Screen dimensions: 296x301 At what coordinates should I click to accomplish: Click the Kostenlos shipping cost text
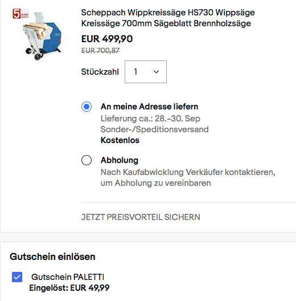(120, 140)
